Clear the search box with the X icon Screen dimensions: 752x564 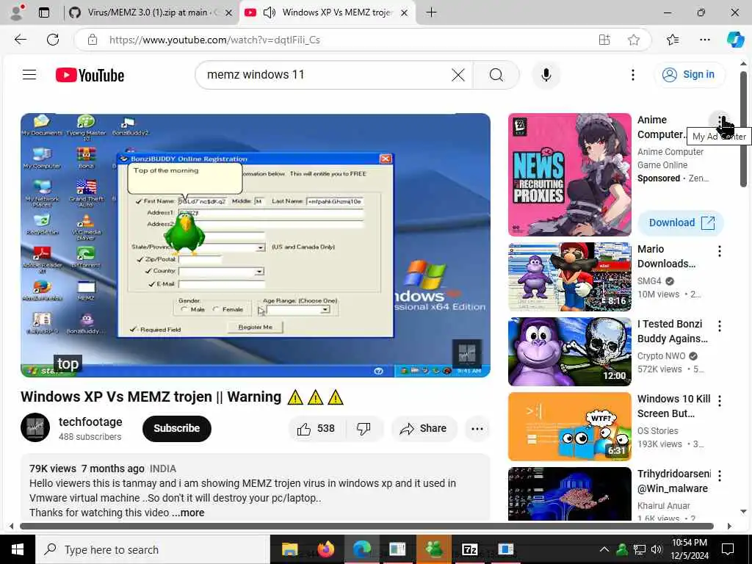coord(458,75)
